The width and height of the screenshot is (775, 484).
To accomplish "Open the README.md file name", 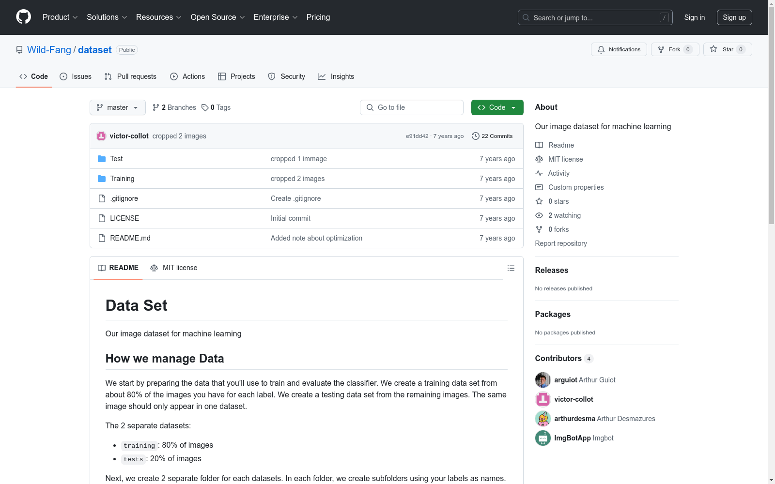I will [130, 238].
